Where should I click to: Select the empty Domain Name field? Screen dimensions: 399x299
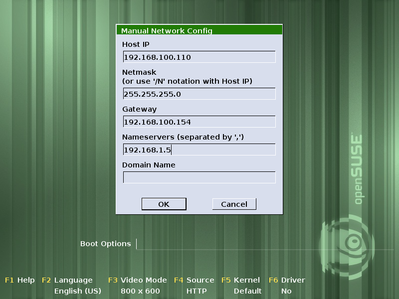199,177
